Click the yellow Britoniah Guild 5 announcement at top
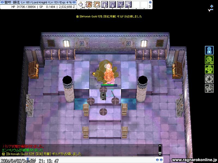This screenshot has height=163, width=218. pyautogui.click(x=109, y=17)
